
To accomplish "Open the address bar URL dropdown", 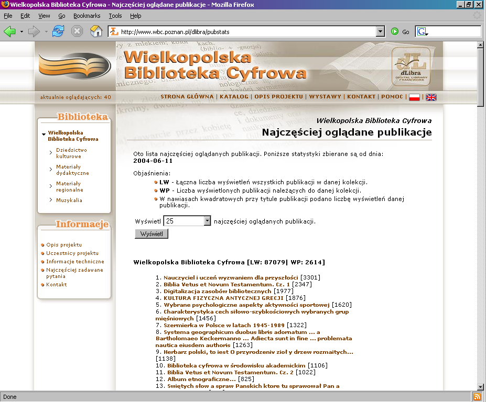I will (x=380, y=31).
